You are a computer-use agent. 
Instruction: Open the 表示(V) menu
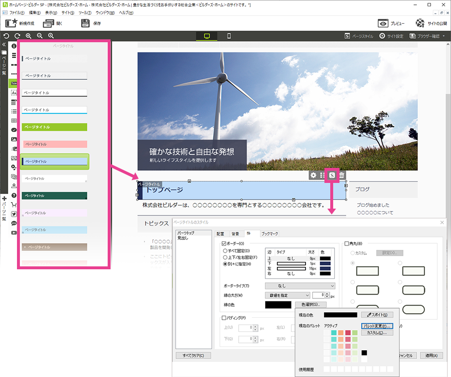tap(51, 13)
